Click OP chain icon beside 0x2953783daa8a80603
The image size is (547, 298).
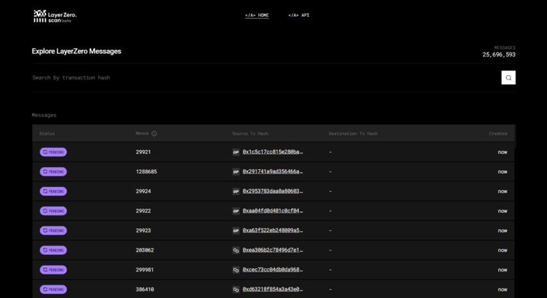click(236, 192)
